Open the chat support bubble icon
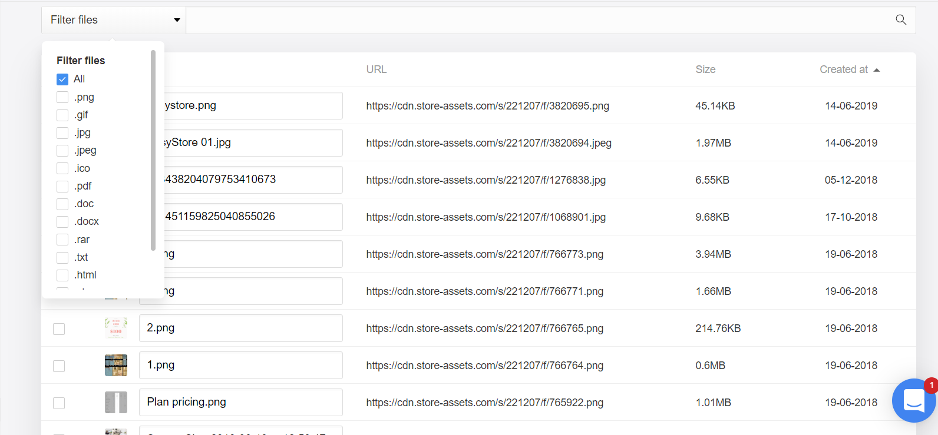 (914, 400)
